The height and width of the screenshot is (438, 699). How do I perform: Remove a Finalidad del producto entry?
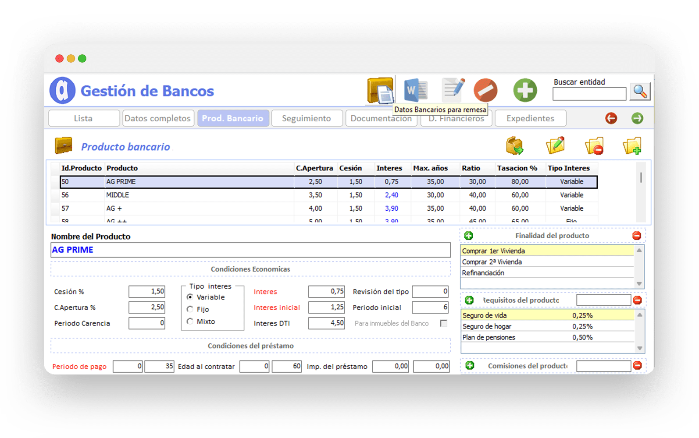(x=637, y=236)
